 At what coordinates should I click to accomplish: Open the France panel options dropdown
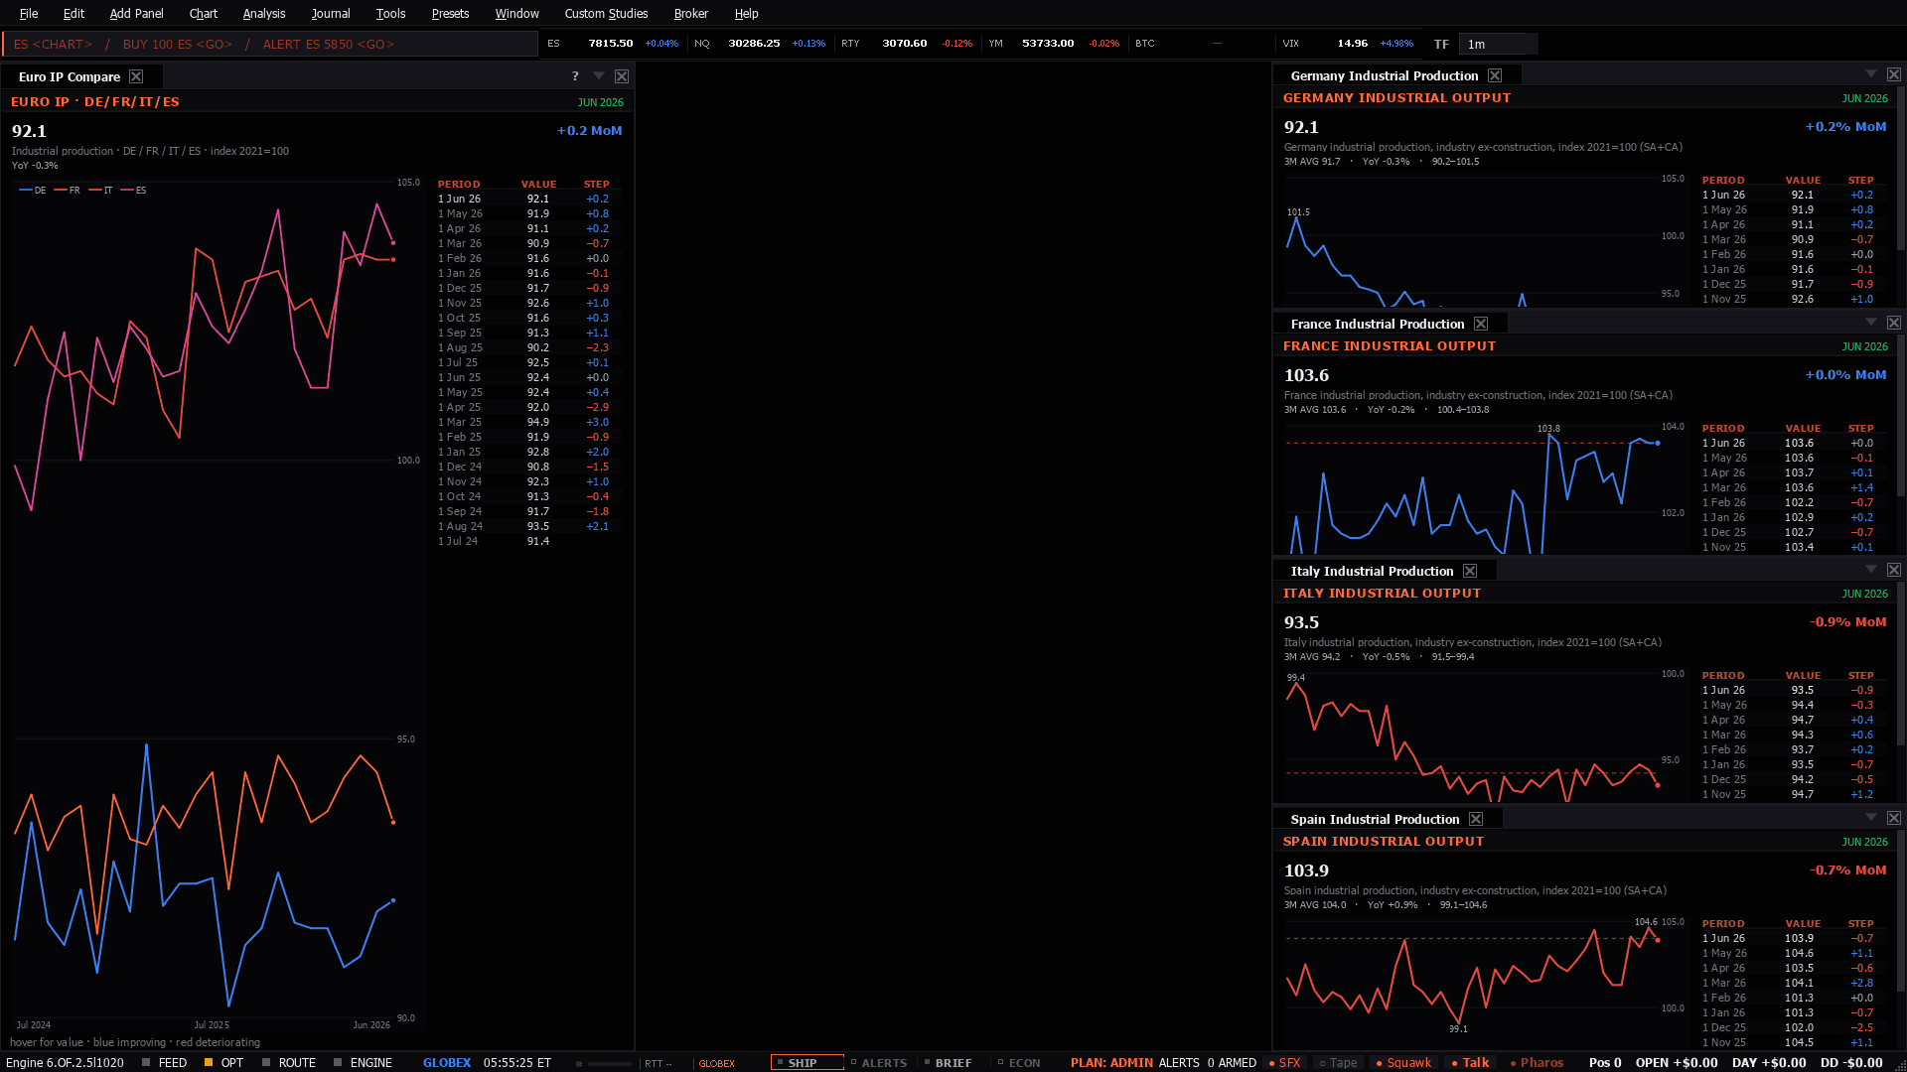tap(1871, 322)
